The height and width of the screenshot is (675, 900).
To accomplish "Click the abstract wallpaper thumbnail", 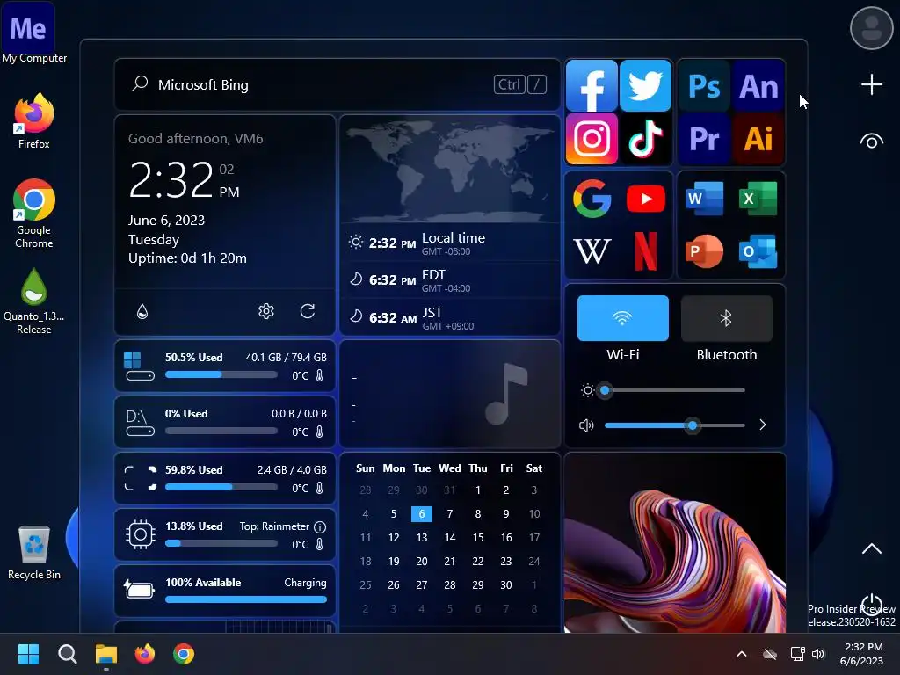I will click(x=674, y=543).
